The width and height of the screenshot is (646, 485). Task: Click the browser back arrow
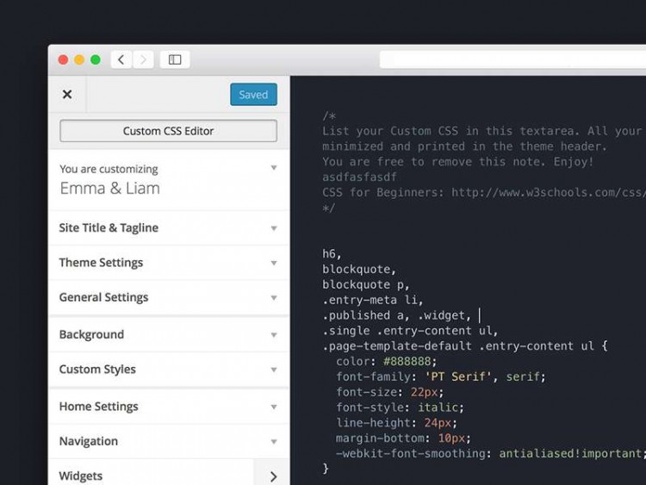(x=121, y=59)
